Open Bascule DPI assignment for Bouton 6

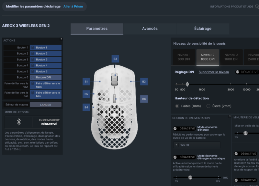46,77
